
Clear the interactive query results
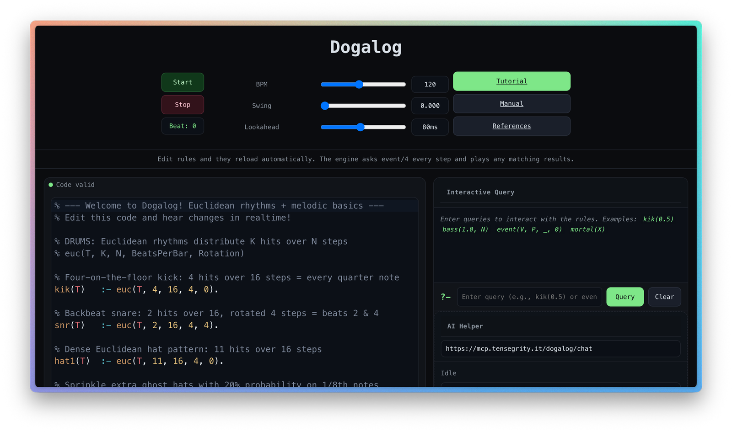(664, 297)
